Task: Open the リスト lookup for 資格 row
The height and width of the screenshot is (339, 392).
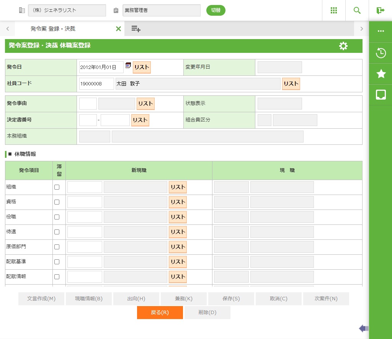Action: 178,202
